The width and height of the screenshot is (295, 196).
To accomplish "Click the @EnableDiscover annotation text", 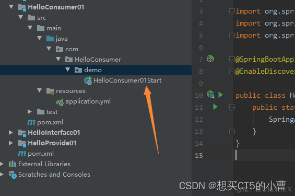I will (265, 72).
